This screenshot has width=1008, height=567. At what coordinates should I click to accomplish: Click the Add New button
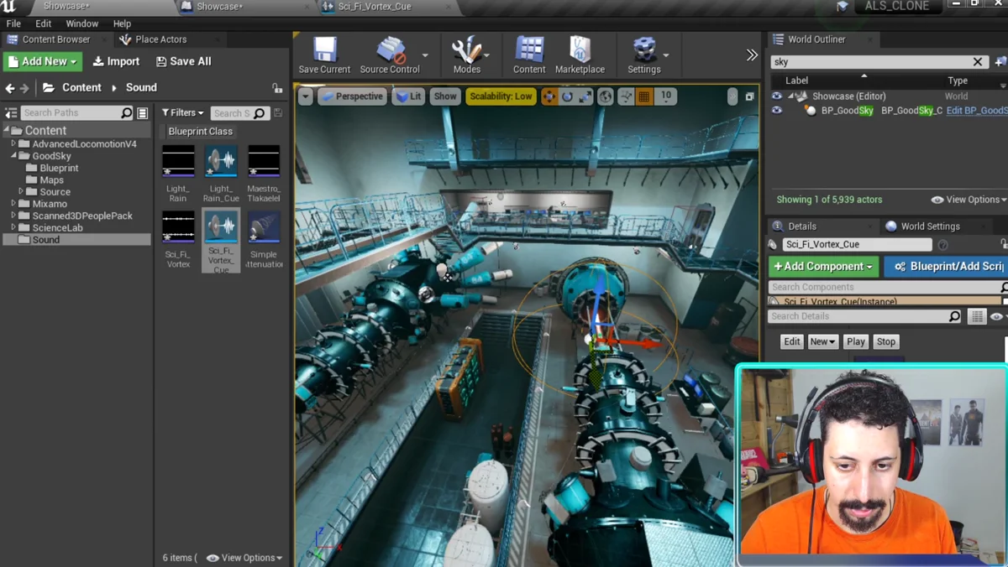coord(43,61)
